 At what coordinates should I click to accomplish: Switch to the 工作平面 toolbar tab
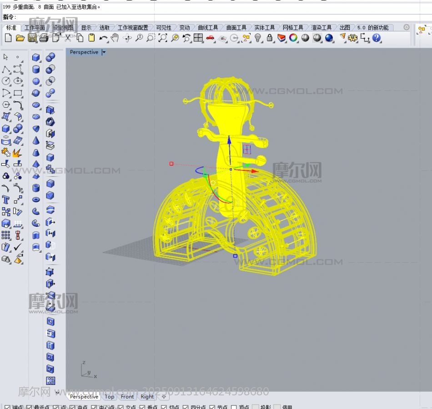(35, 28)
